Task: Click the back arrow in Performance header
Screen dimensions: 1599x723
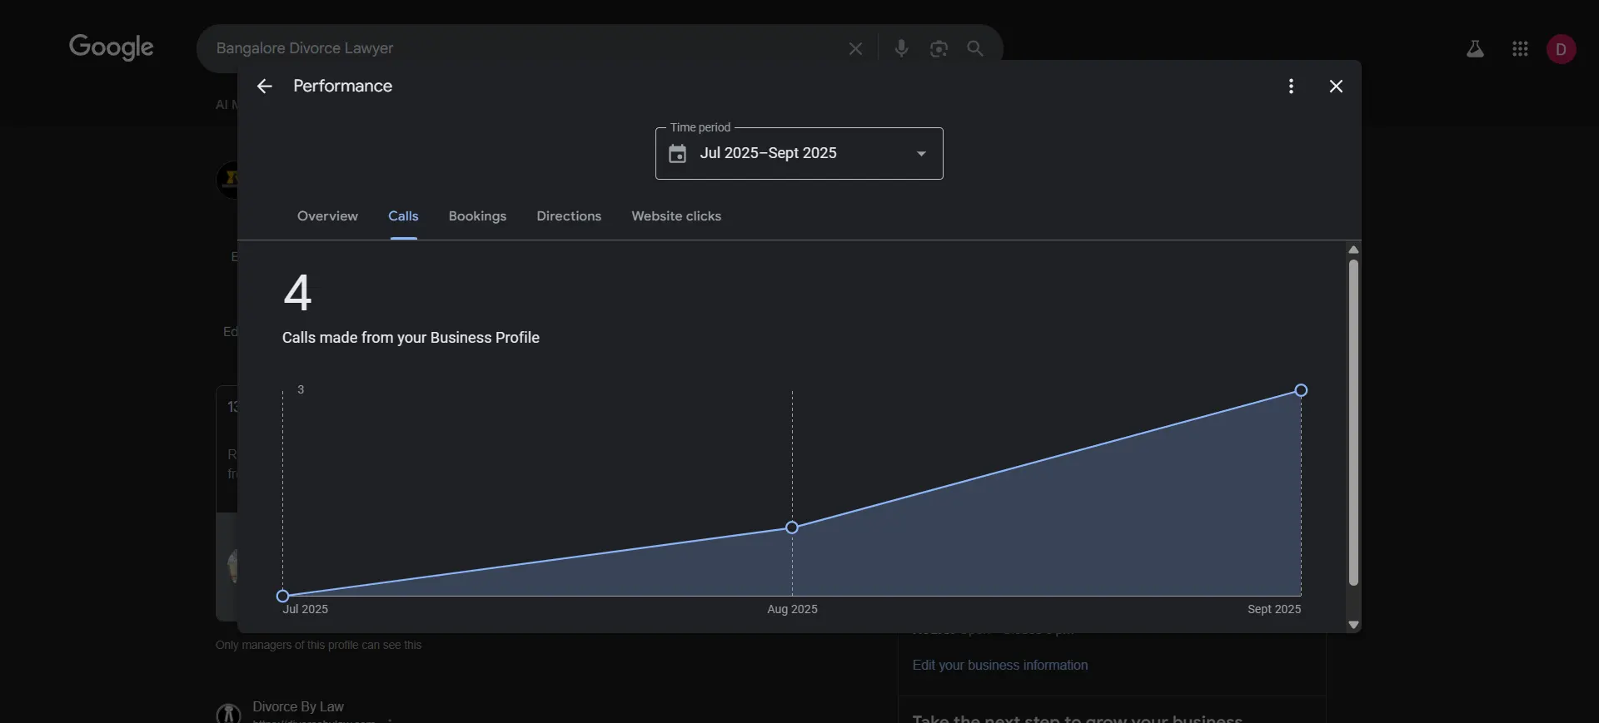Action: 264,87
